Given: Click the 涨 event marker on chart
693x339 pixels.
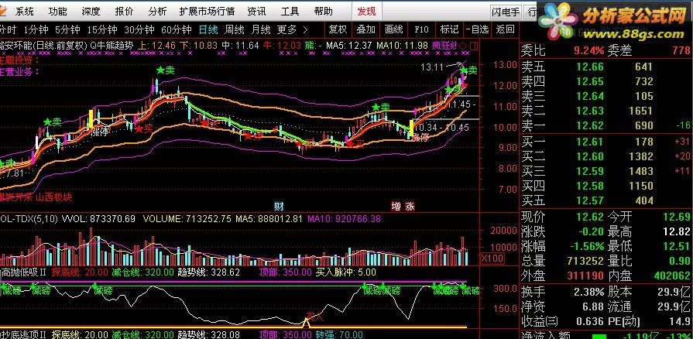Looking at the screenshot, I should click(x=410, y=207).
